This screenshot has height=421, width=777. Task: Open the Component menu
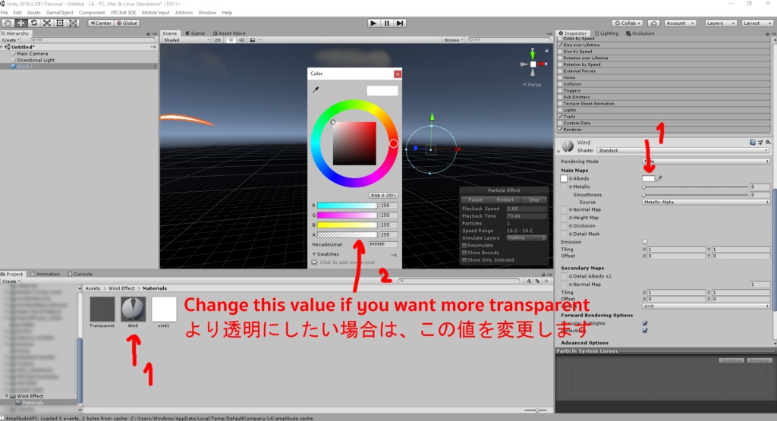(x=92, y=12)
